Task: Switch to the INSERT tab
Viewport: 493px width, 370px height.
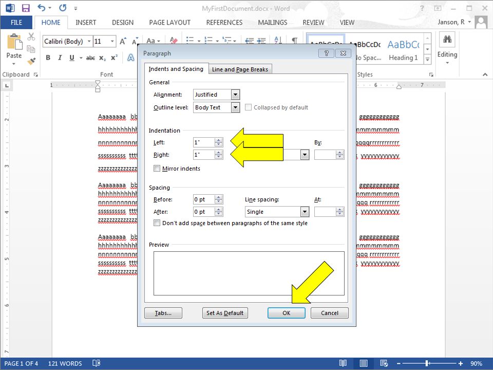Action: [86, 22]
